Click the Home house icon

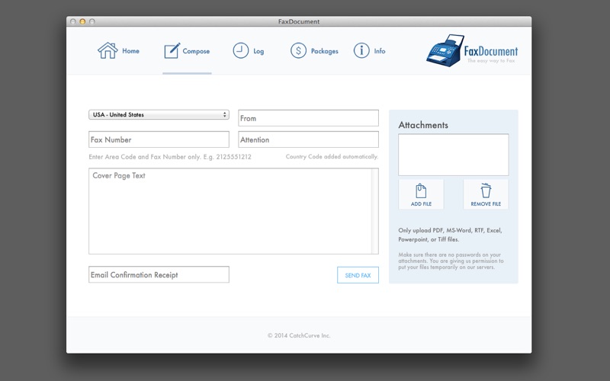tap(108, 50)
